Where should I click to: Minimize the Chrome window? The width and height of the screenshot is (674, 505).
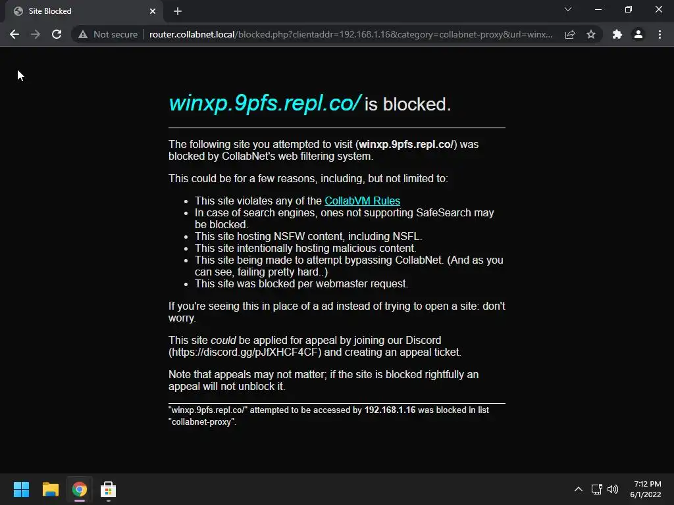[598, 9]
